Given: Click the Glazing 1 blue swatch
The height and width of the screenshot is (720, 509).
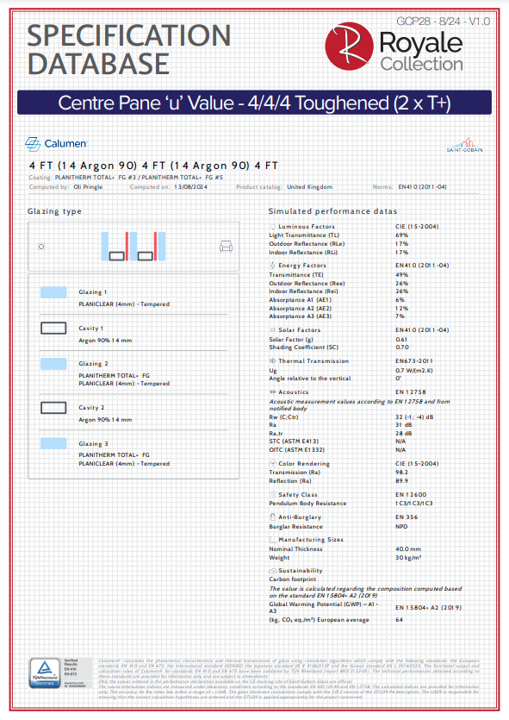Looking at the screenshot, I should [53, 292].
